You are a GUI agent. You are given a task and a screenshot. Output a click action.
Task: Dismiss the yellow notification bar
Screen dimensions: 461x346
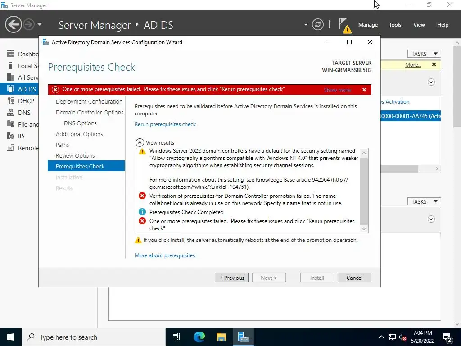(434, 64)
